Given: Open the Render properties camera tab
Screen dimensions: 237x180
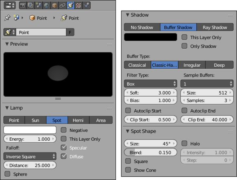Looking at the screenshot, I should tap(23, 5).
